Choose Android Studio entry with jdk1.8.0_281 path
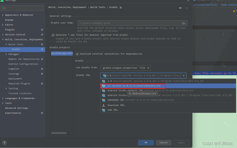Image resolution: width=237 pixels, height=148 pixels. coord(168,95)
